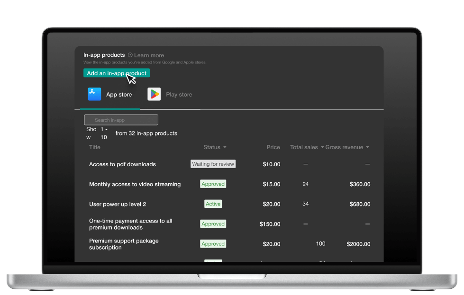
Task: Click the Active status badge
Action: (x=213, y=204)
